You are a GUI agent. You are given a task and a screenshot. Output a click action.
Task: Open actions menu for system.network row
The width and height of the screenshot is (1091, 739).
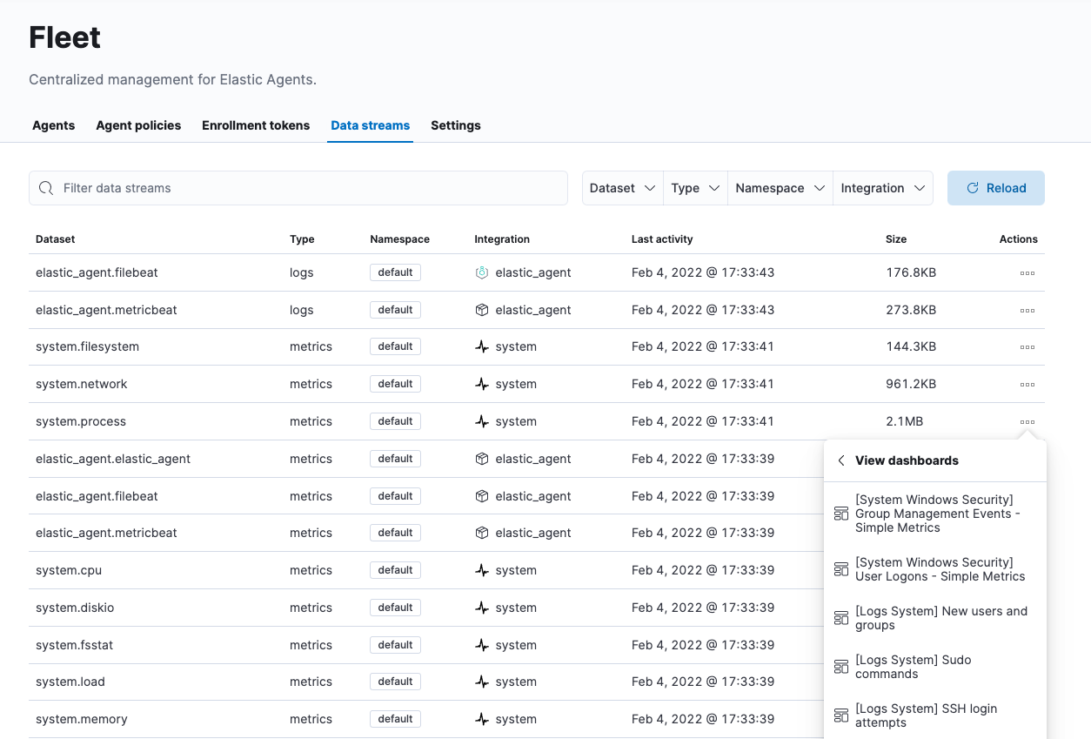1027,384
